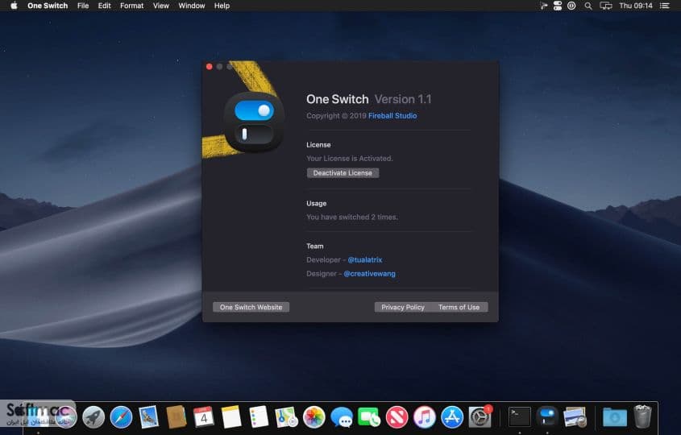Open Contacts book in the dock
Viewport: 681px width, 435px height.
[176, 416]
